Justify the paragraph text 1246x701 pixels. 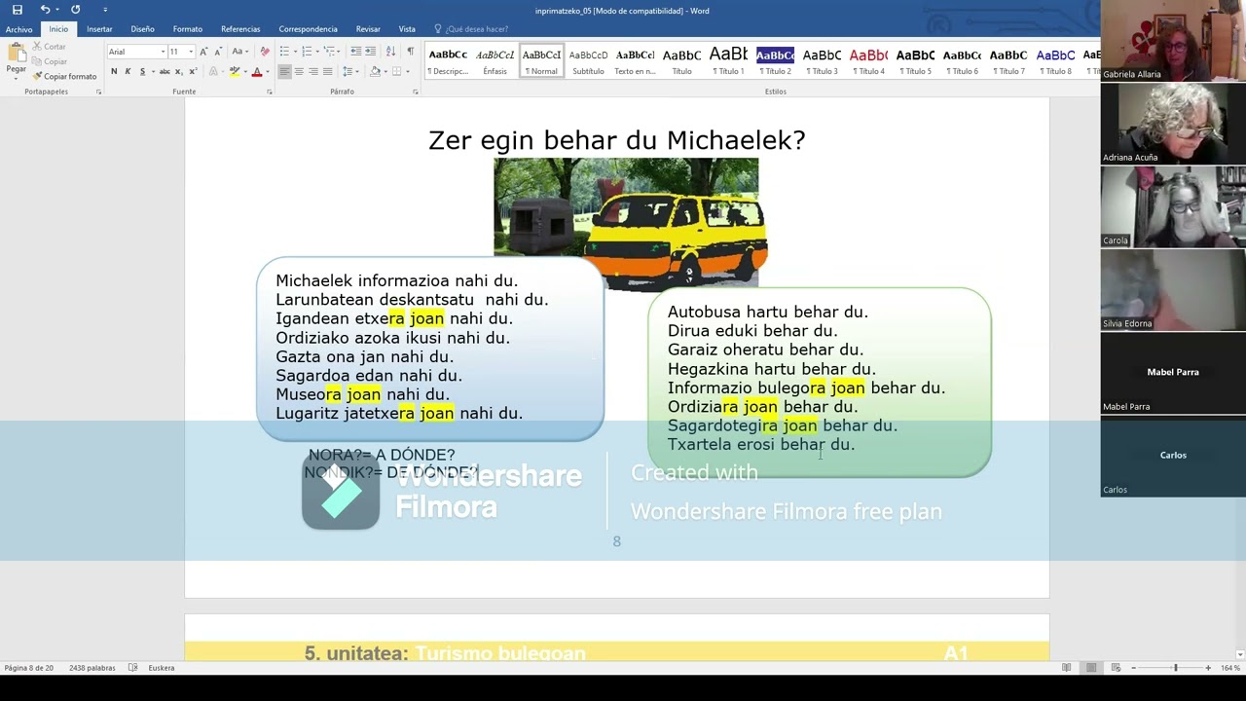point(327,72)
